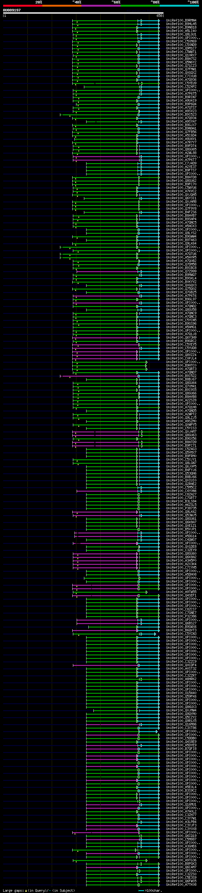The image size is (202, 893).
Task: Select hit label UniRef100_Q8LGU1
Action: coord(181,34)
